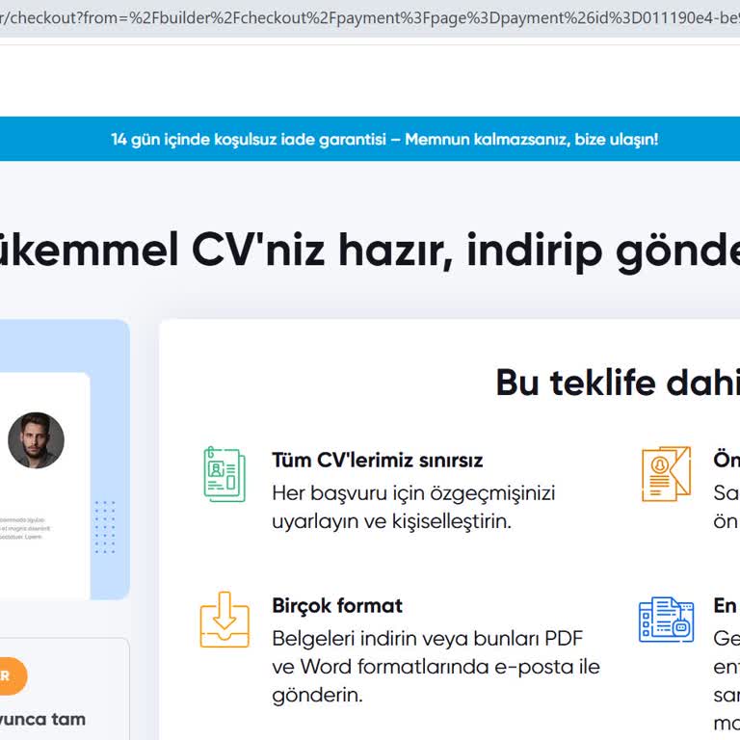Click the 14 gün iade garantisi banner
The width and height of the screenshot is (740, 740).
pyautogui.click(x=370, y=139)
